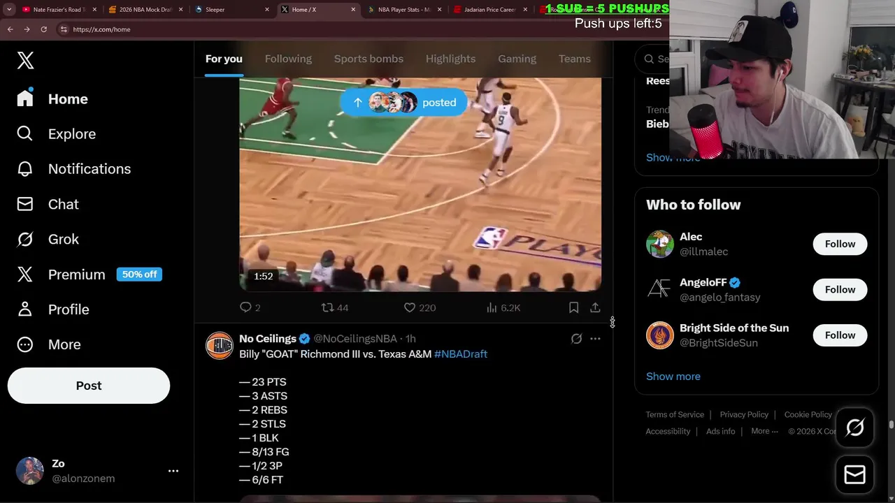Viewport: 895px width, 503px height.
Task: Go forward in the browser
Action: (27, 29)
